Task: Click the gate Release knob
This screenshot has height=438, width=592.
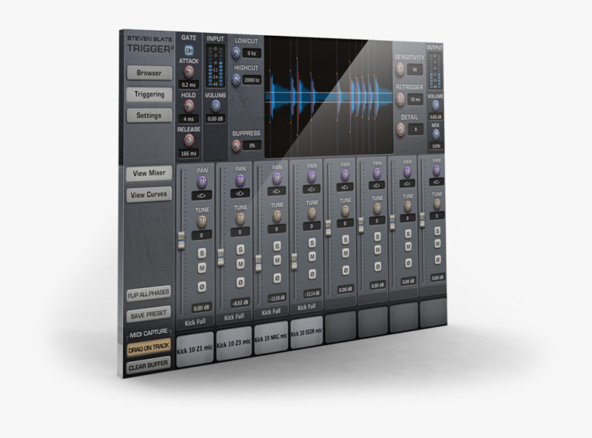Action: (189, 140)
